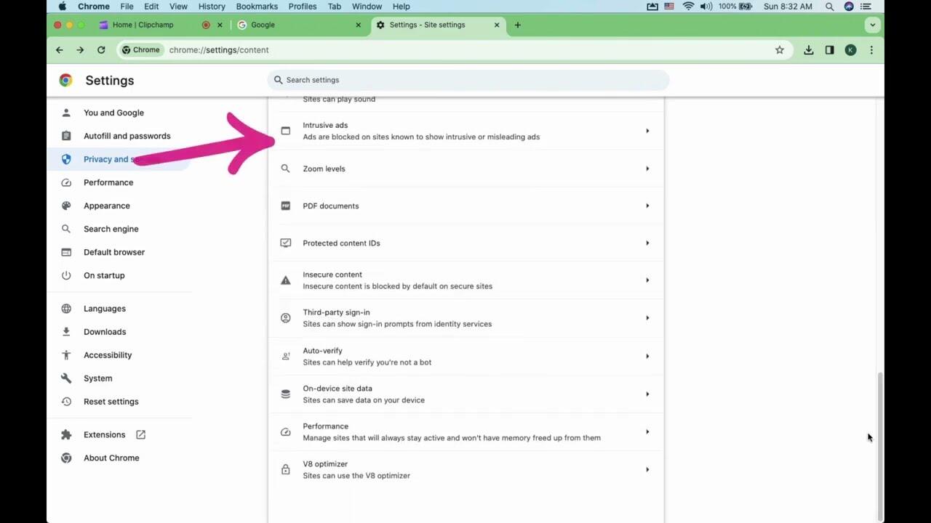Close the Home | Clipchamp tab
The width and height of the screenshot is (931, 523).
(x=220, y=25)
